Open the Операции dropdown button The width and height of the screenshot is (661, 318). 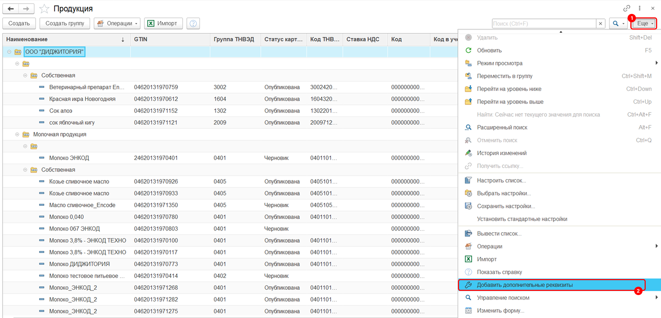(117, 23)
